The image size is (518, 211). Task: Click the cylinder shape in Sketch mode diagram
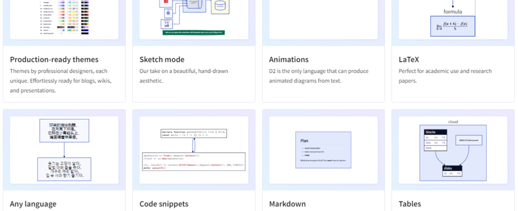pyautogui.click(x=220, y=5)
